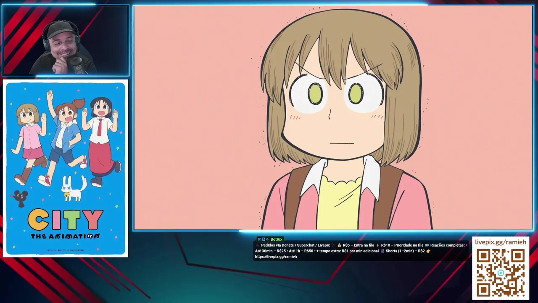Click the 'Shorts (1–2min) – R$2' text
The width and height of the screenshot is (538, 303).
pos(405,251)
